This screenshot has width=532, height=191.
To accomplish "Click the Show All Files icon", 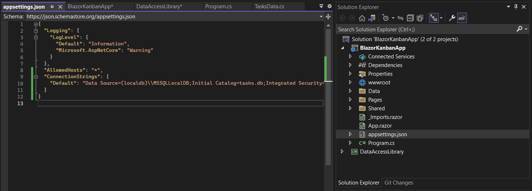I will [x=420, y=18].
